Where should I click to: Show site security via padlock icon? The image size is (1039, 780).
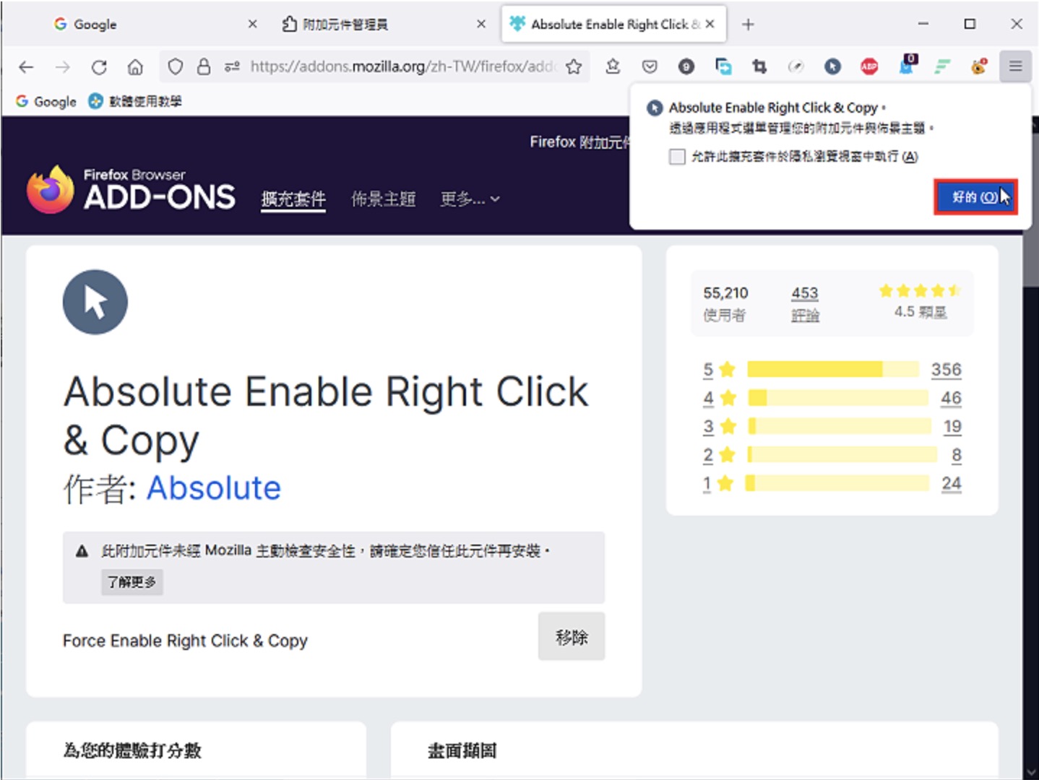point(204,67)
